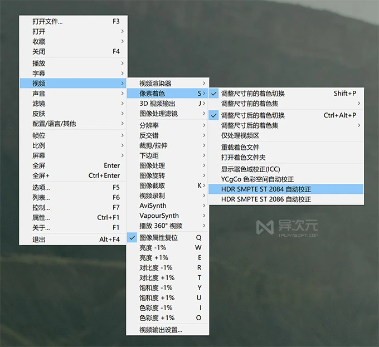Click 亮度 +1% to increase brightness
Screen dimensions: 379x347
[168, 258]
